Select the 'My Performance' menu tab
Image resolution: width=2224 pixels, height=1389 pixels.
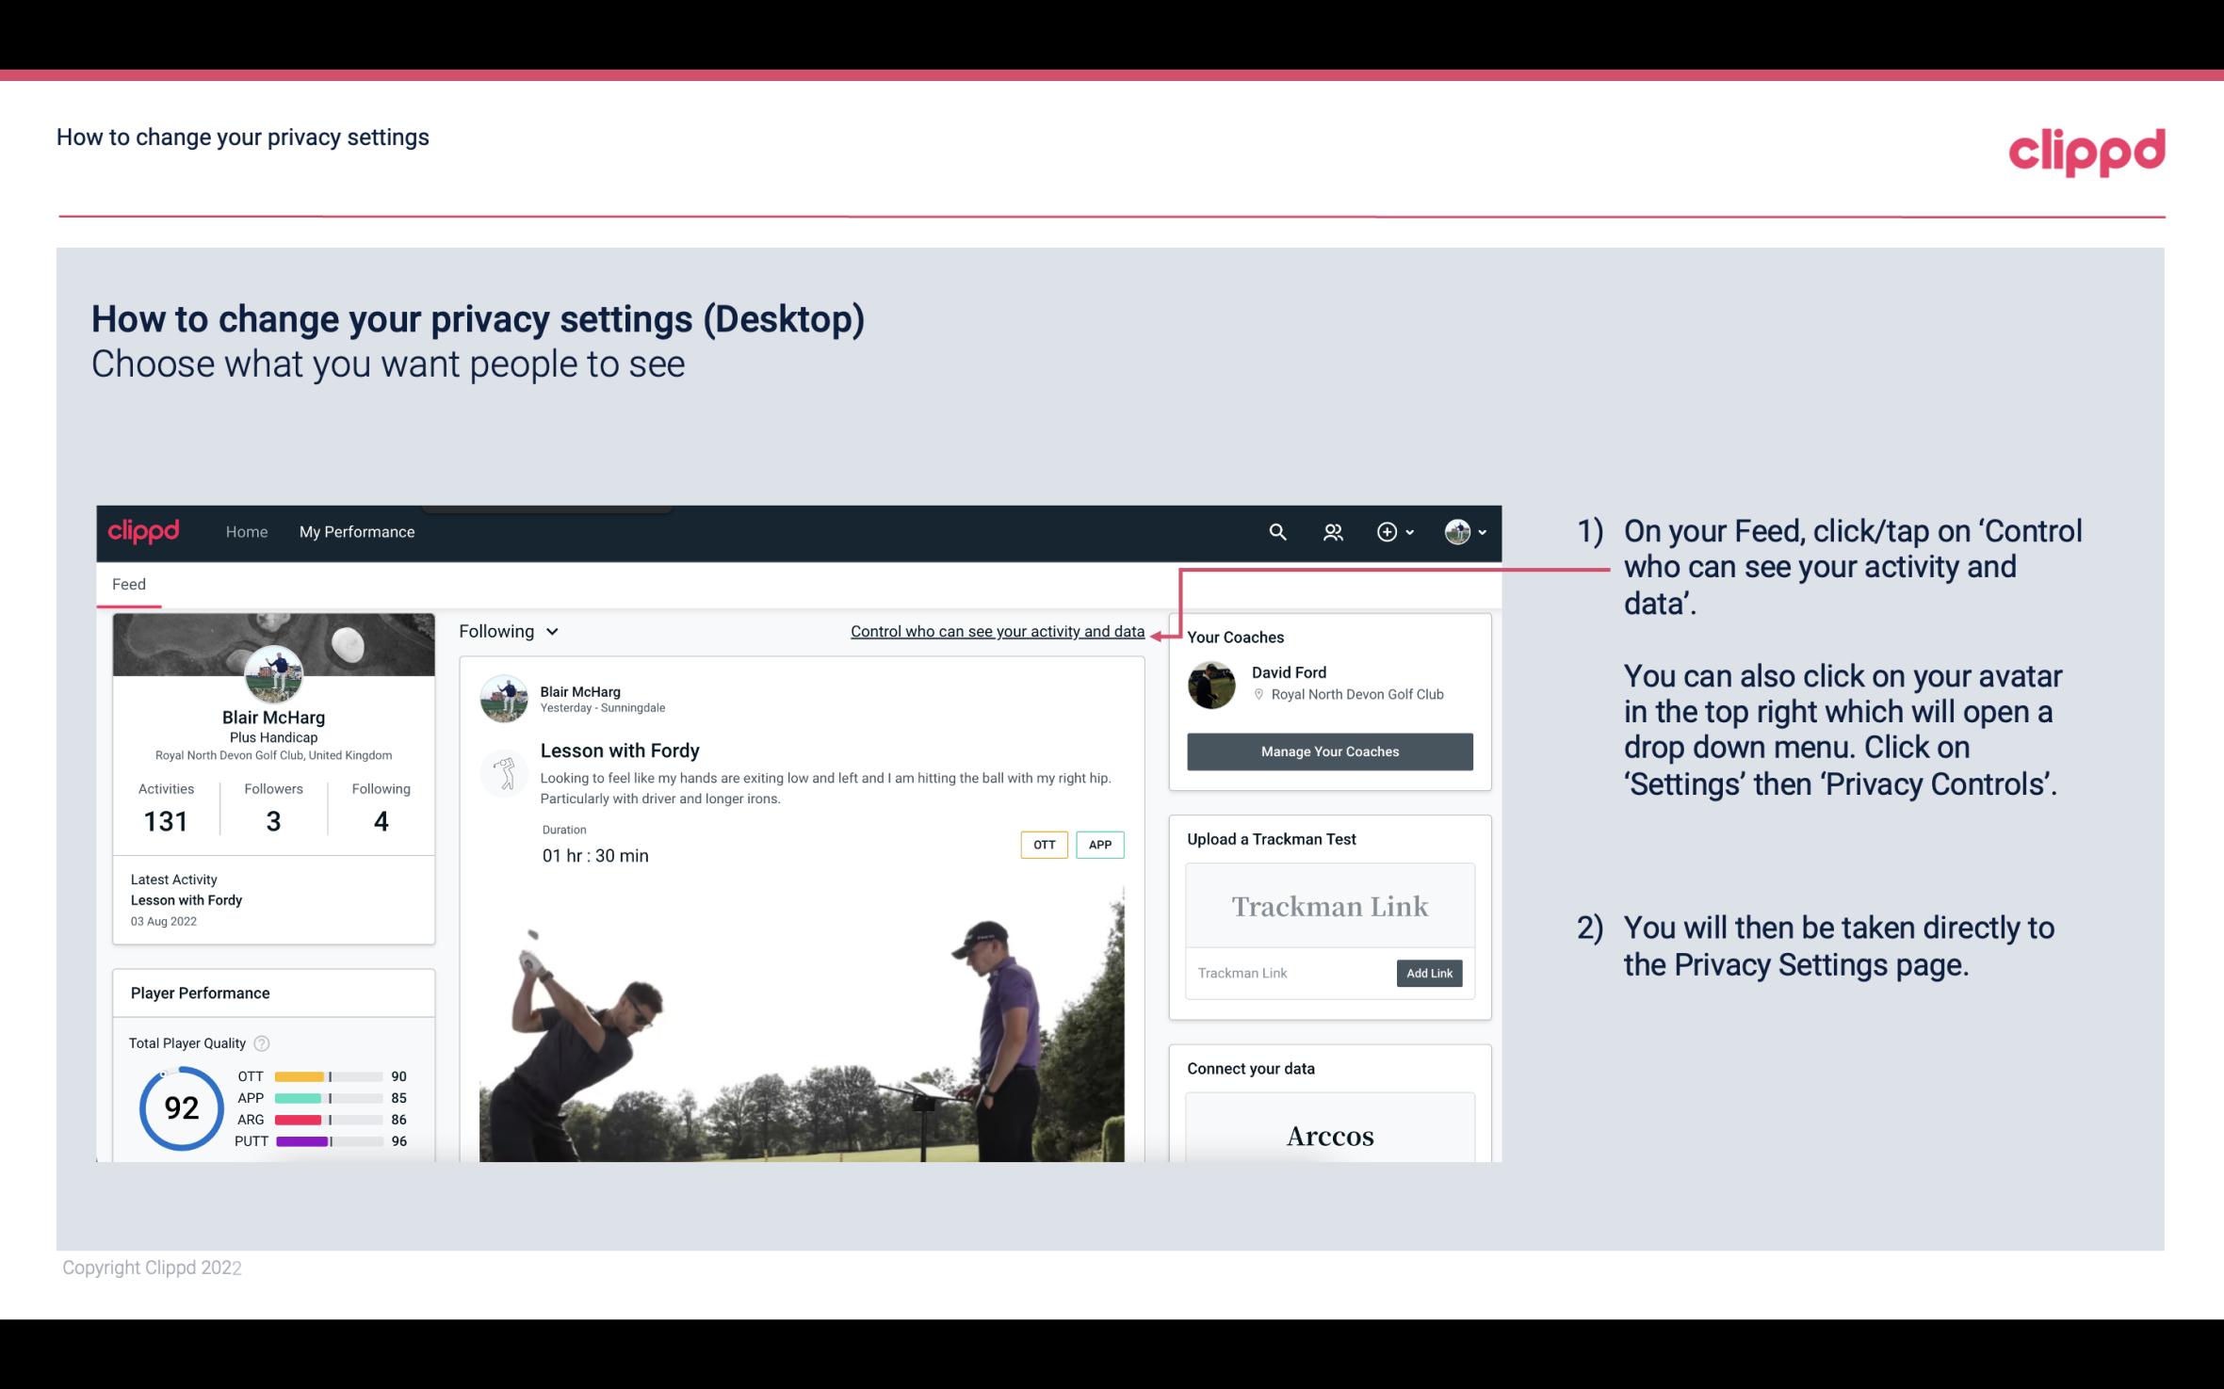(x=355, y=531)
